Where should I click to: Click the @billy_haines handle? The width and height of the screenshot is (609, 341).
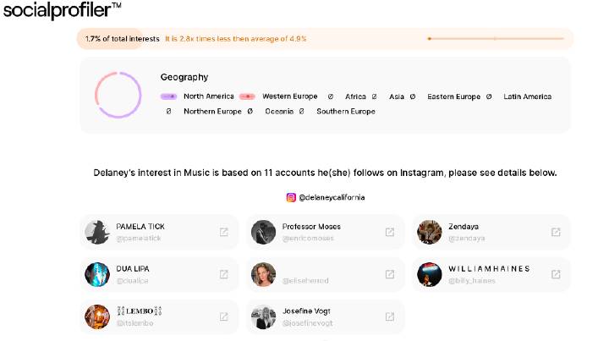point(472,280)
